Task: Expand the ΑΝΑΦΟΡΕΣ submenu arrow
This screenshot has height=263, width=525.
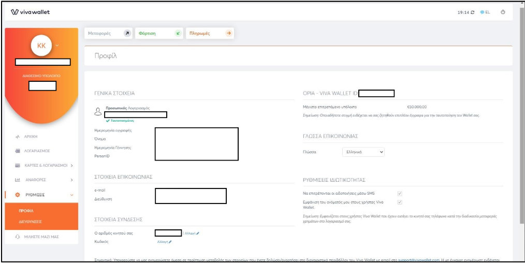Action: [x=71, y=180]
